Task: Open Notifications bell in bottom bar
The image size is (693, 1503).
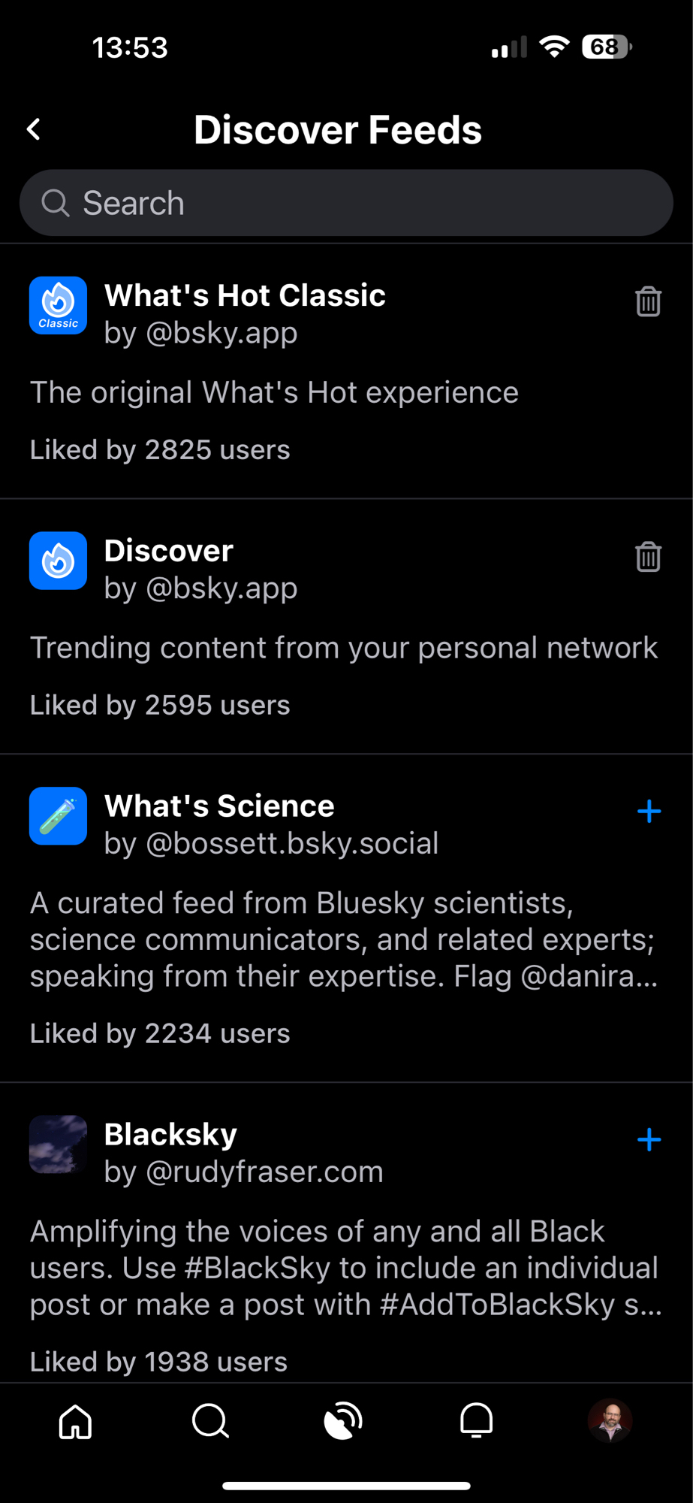Action: pos(476,1421)
